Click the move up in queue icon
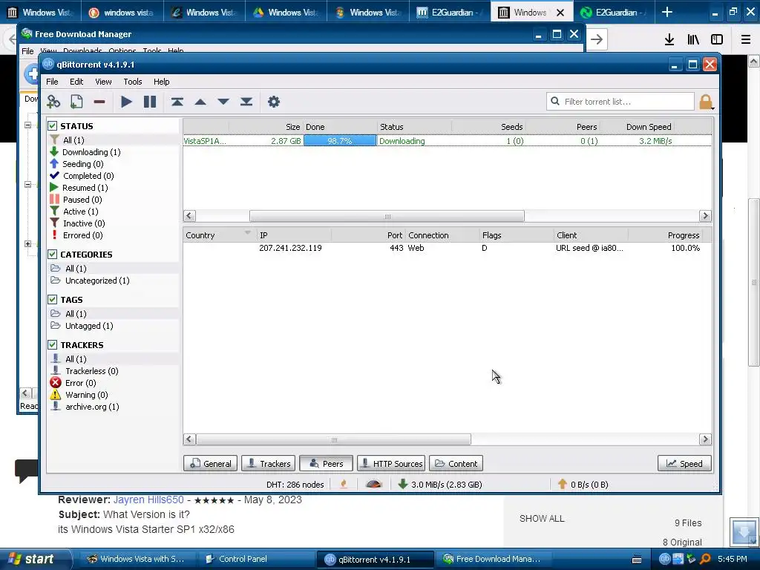Viewport: 760px width, 570px height. pyautogui.click(x=200, y=102)
